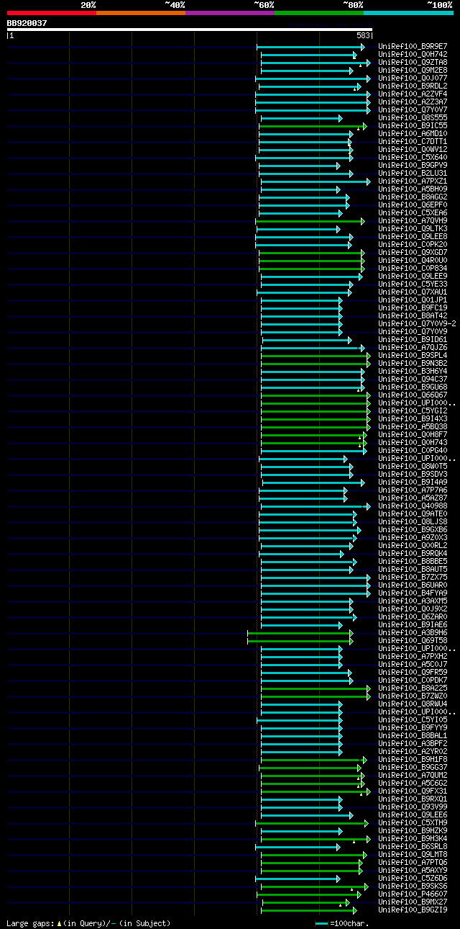Open hit UniRef100_C7DTT1
The width and height of the screenshot is (460, 929).
coord(413,141)
